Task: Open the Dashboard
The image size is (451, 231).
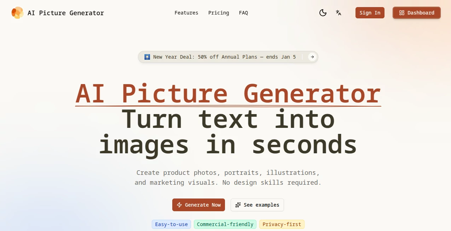Action: pyautogui.click(x=416, y=13)
